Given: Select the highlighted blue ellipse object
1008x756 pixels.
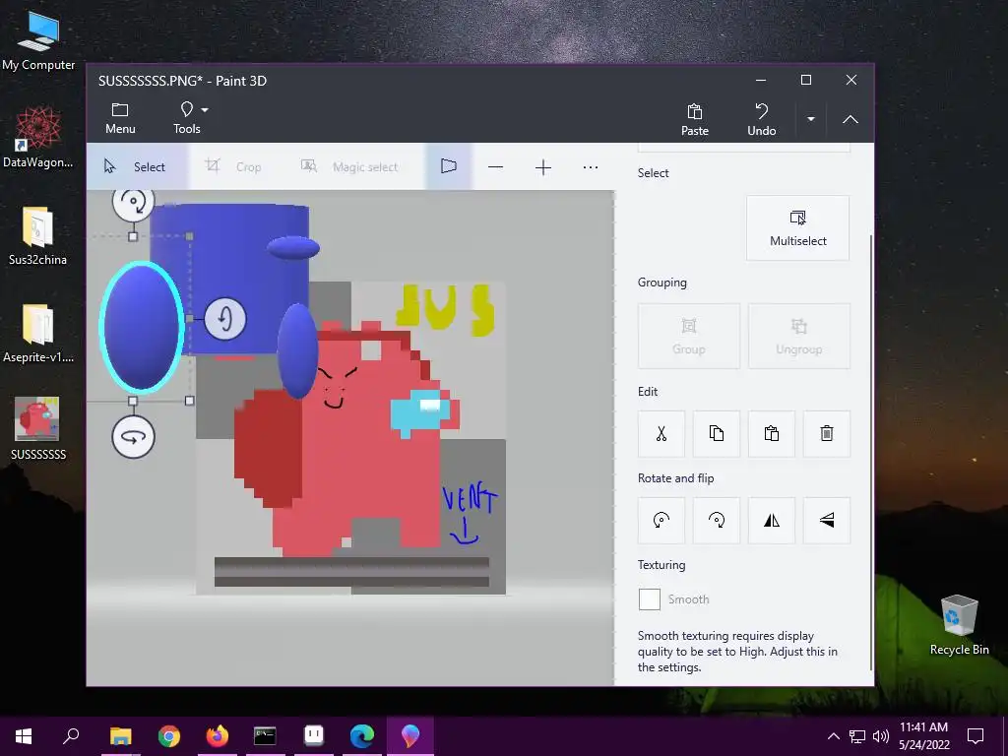Looking at the screenshot, I should click(142, 327).
